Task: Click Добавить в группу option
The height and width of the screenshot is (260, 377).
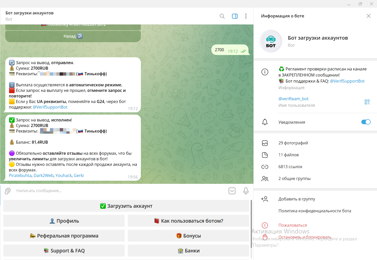Action: [296, 199]
